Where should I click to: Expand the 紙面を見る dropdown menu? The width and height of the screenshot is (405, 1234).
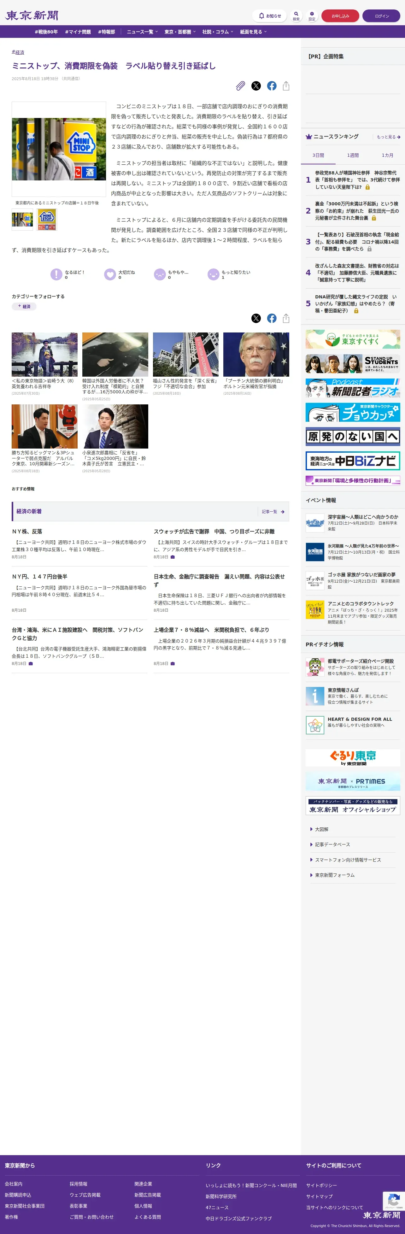(x=253, y=32)
